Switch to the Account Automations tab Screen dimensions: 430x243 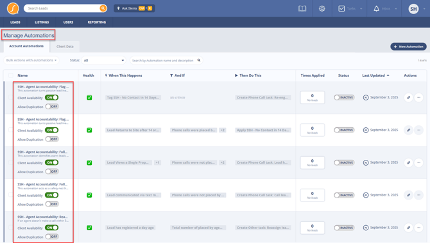[x=26, y=46]
